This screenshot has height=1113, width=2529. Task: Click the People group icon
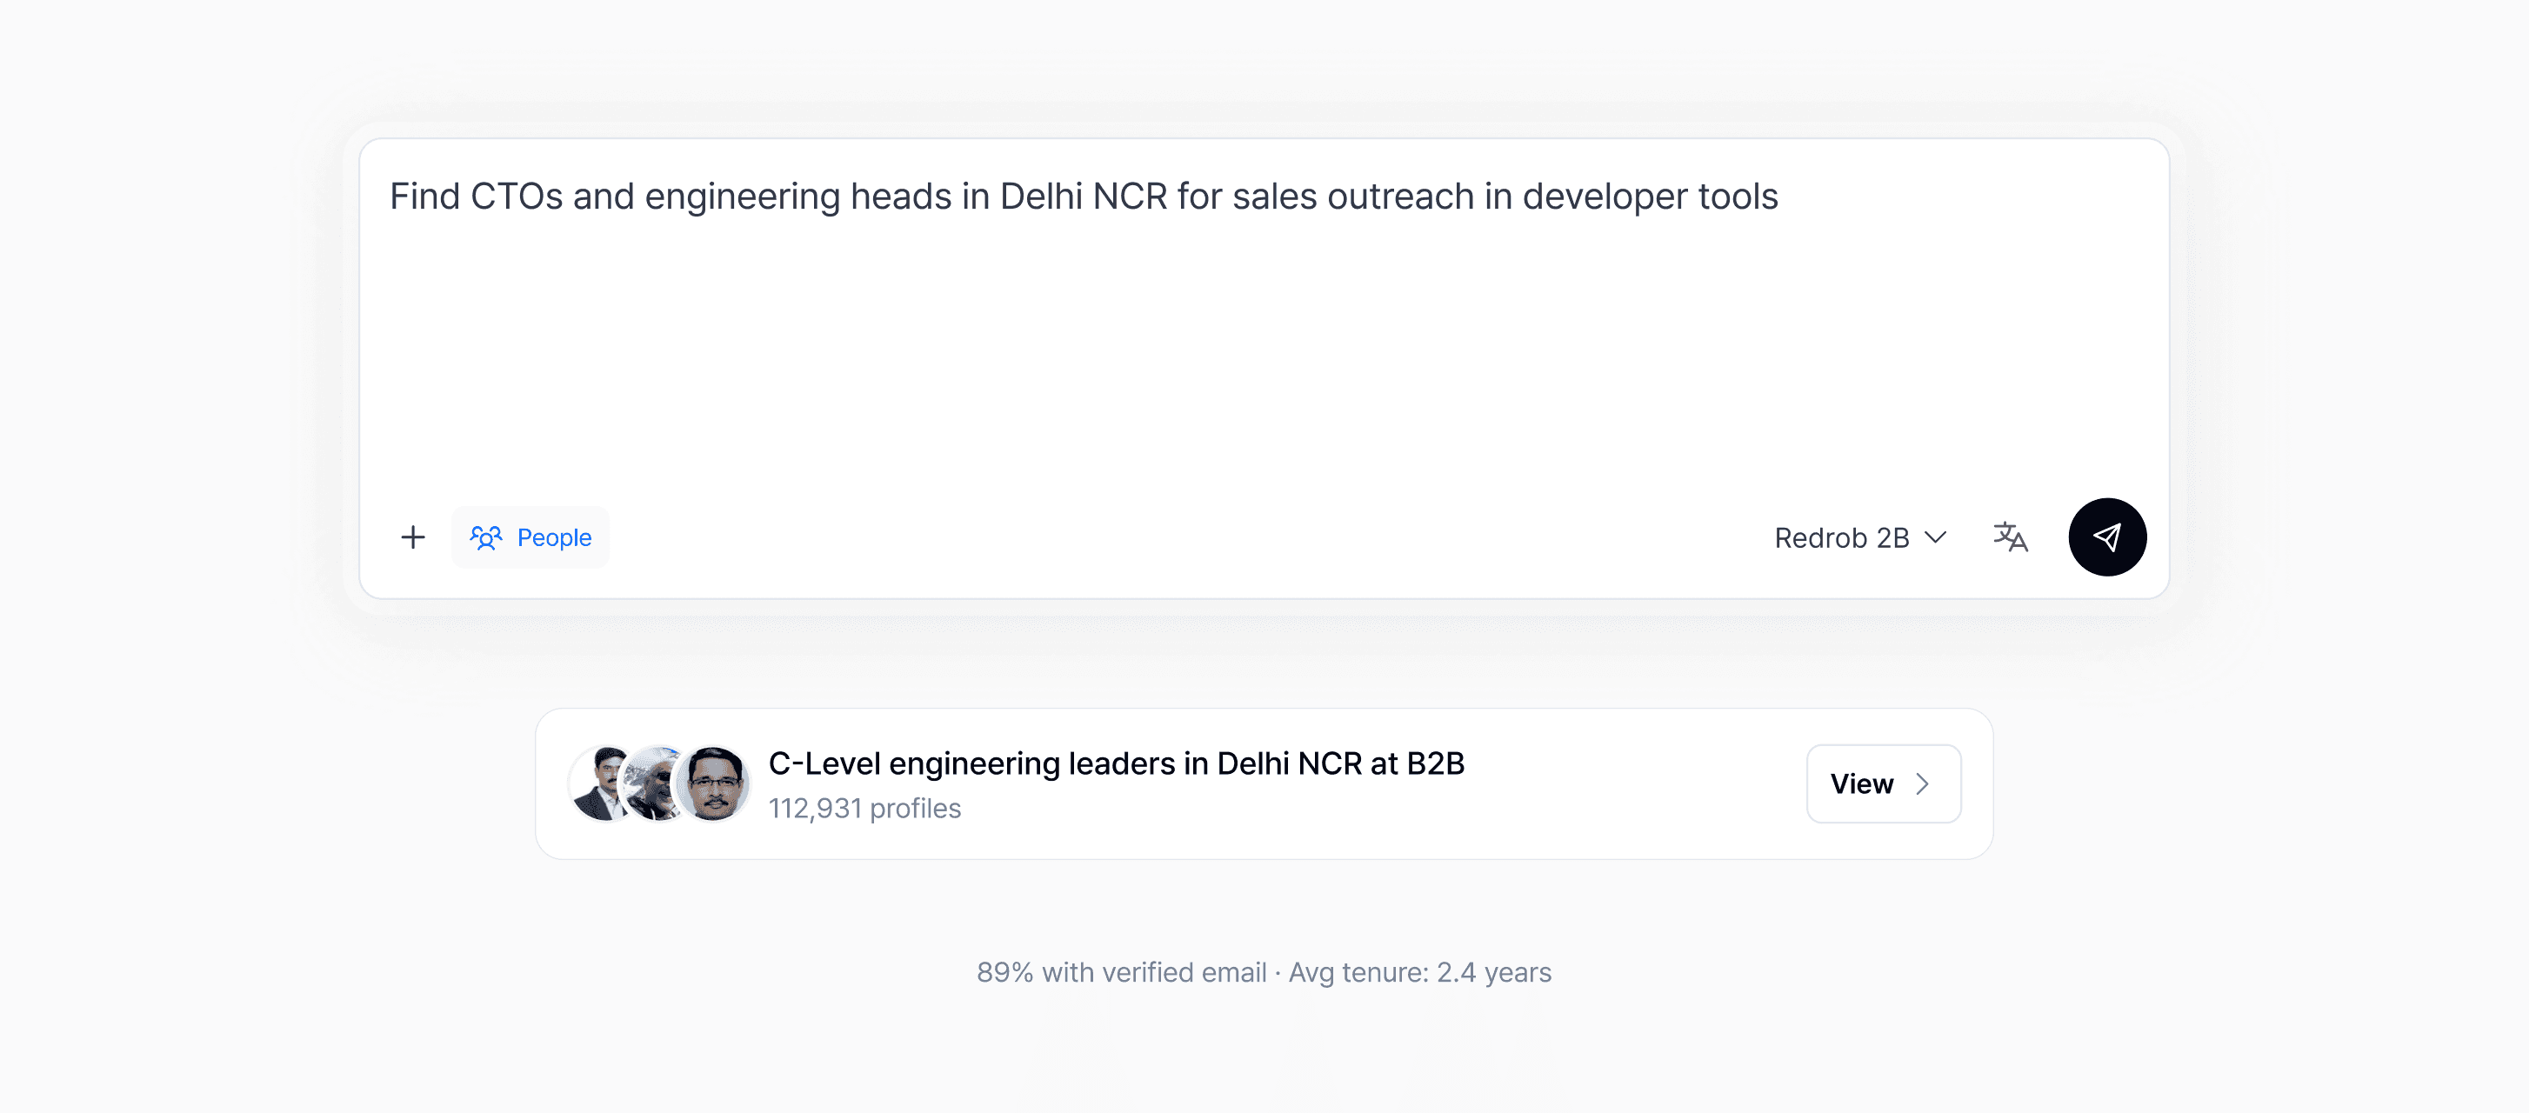[486, 537]
